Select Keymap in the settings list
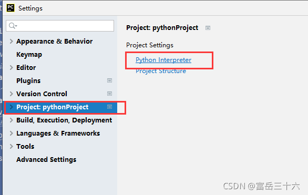Viewport: 308px width, 195px height. tap(29, 54)
